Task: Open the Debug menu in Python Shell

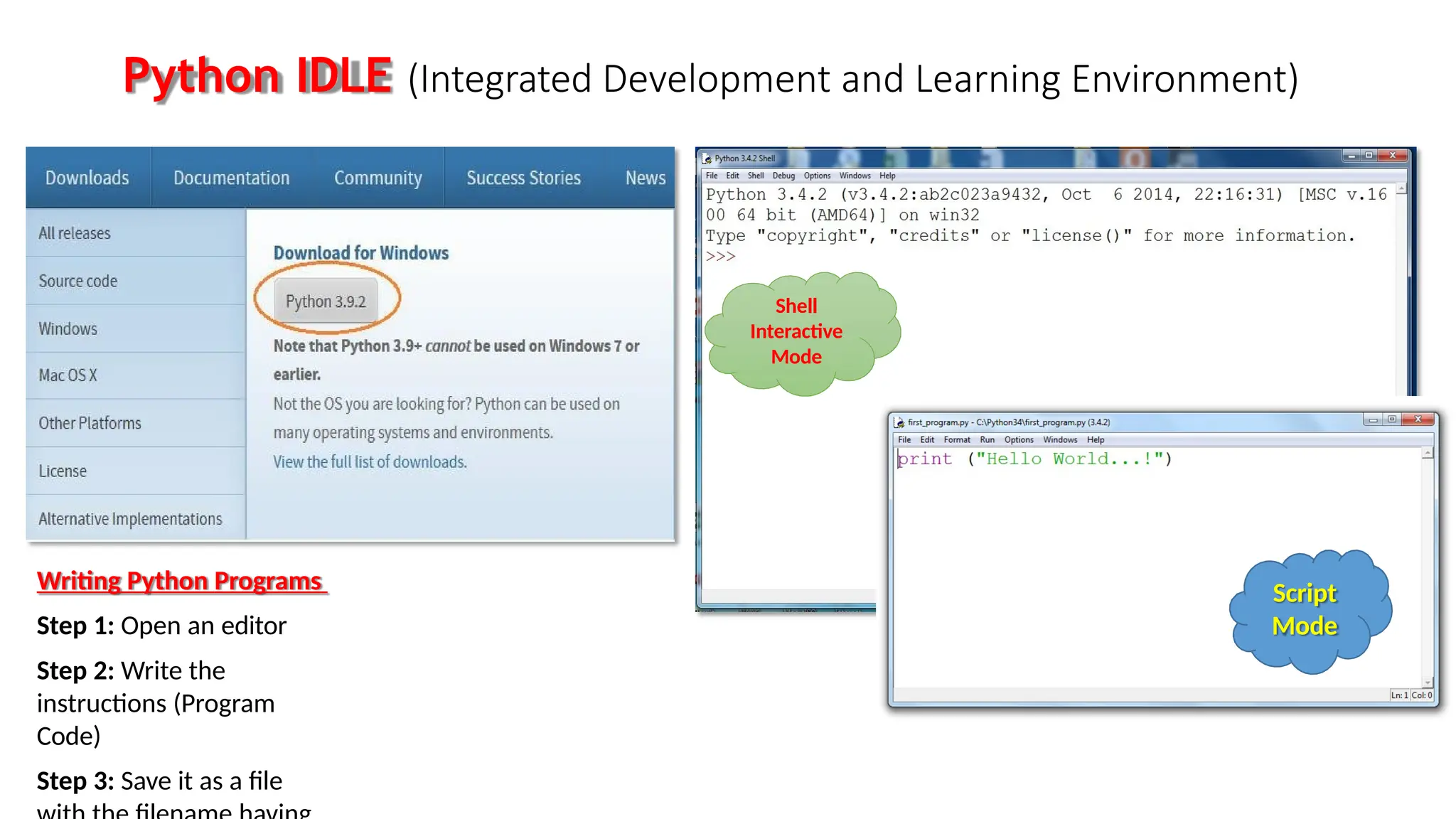Action: tap(783, 176)
